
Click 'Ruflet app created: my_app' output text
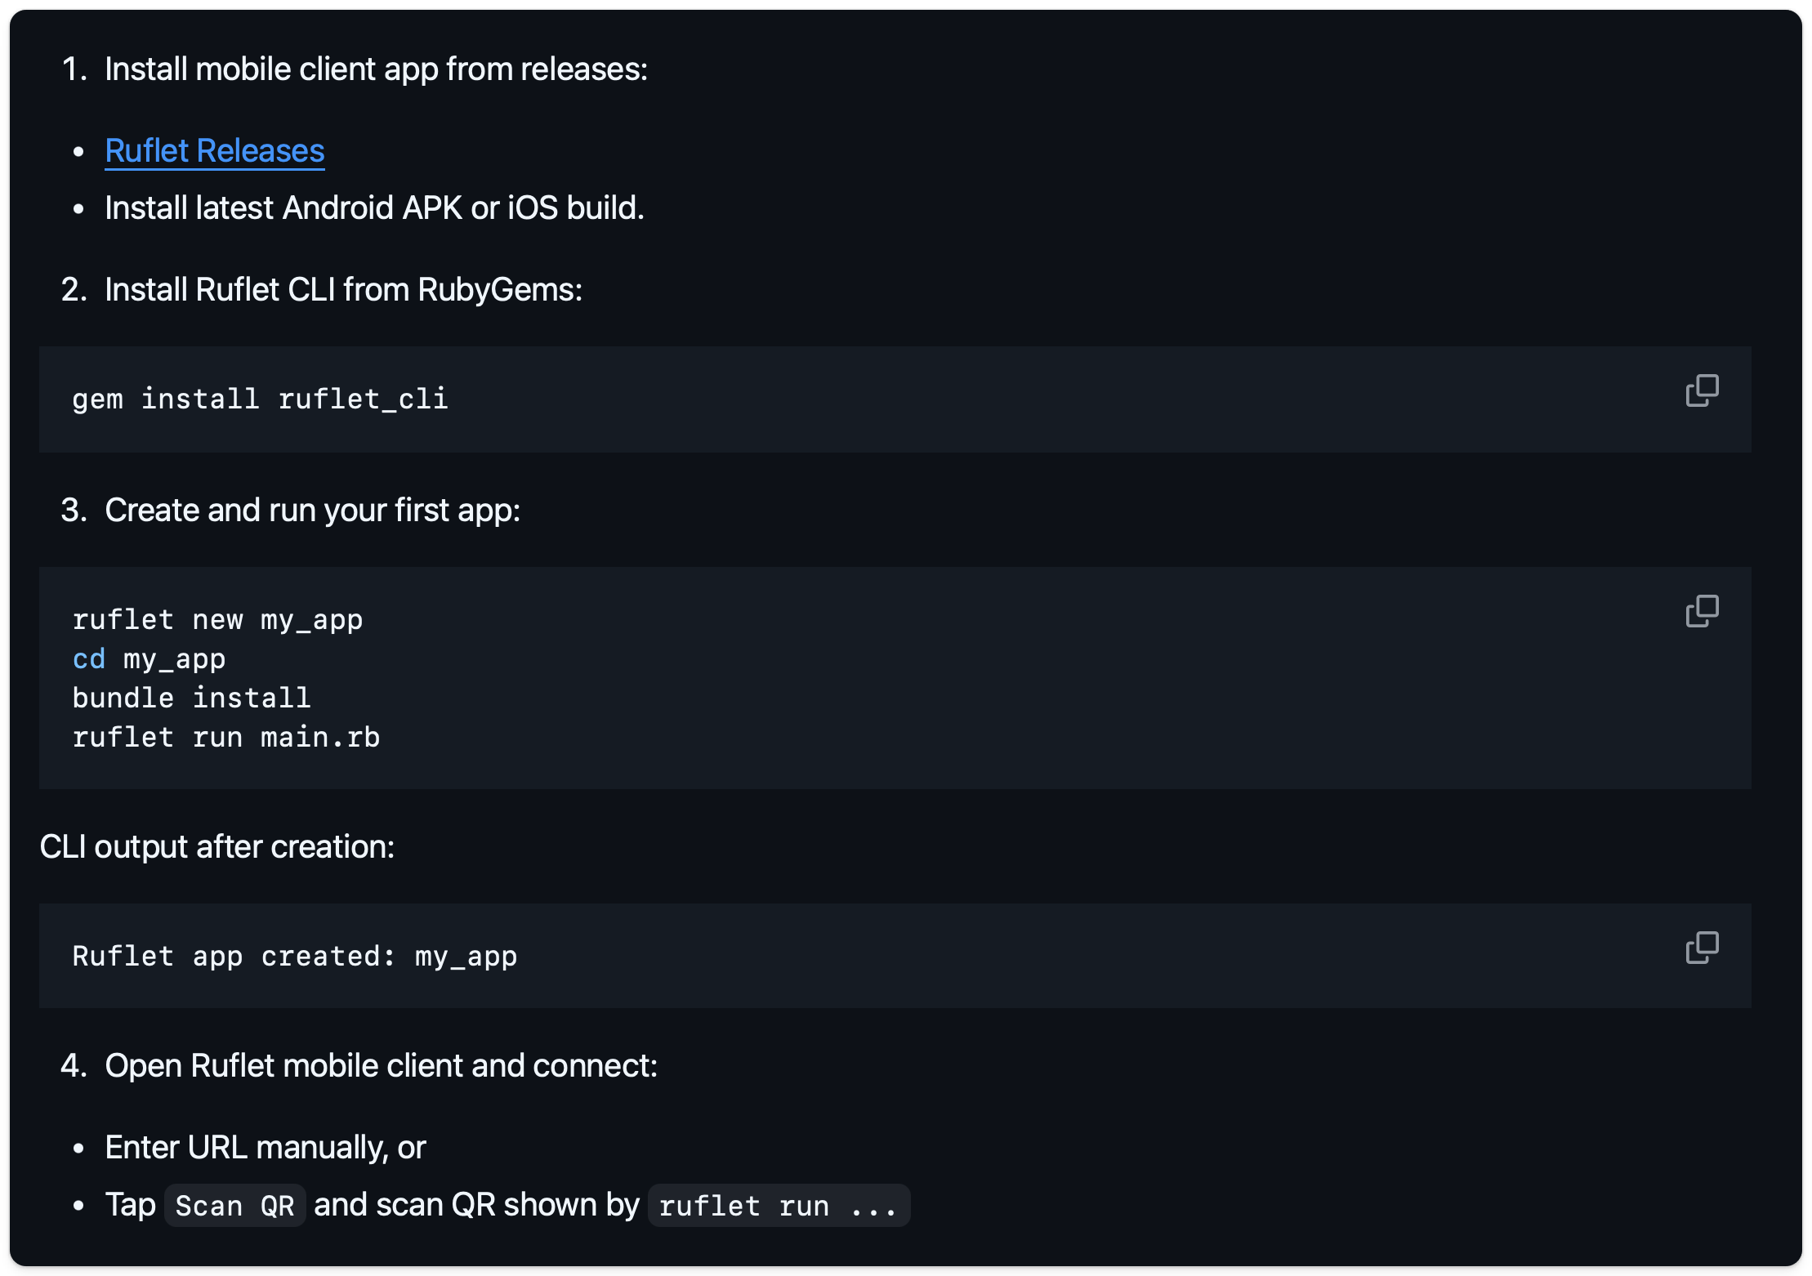point(294,956)
